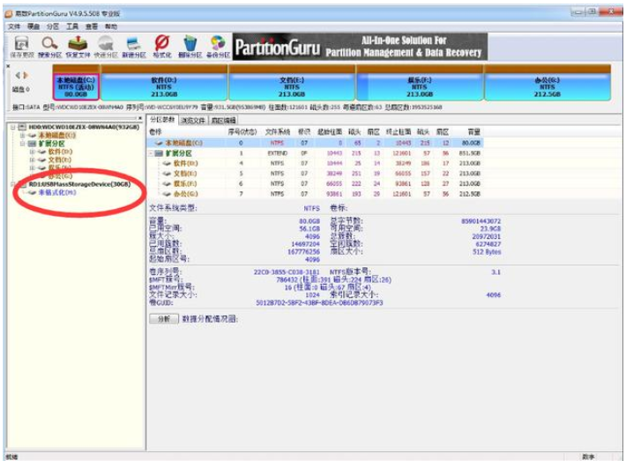Open the 硬盘 menu
Screen dimensions: 626x461
click(34, 26)
